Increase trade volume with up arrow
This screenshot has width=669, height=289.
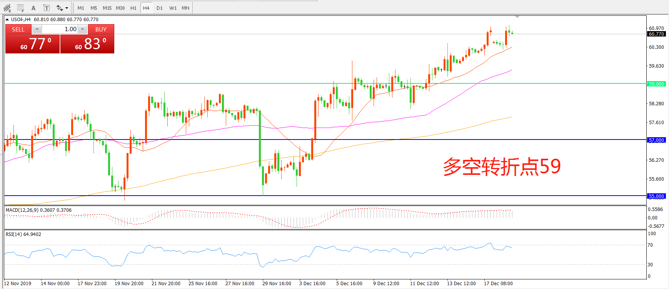pos(82,29)
